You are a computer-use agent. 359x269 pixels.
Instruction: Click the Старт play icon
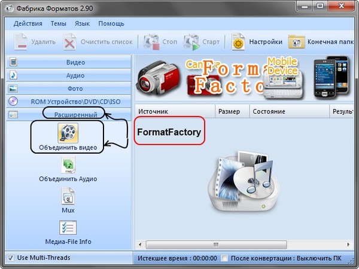click(x=191, y=42)
